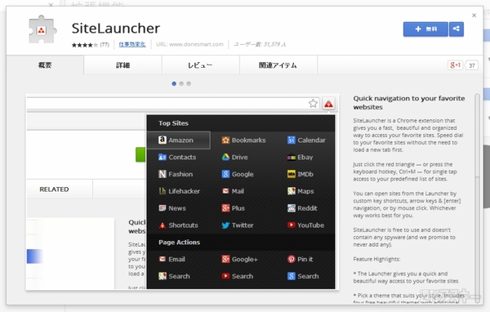The height and width of the screenshot is (312, 490).
Task: Click the Reddit icon
Action: coord(292,208)
